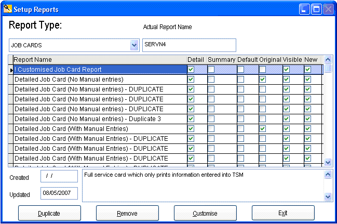Enable Summary checkbox for Customised Job Card Report
337x224 pixels.
coord(211,69)
